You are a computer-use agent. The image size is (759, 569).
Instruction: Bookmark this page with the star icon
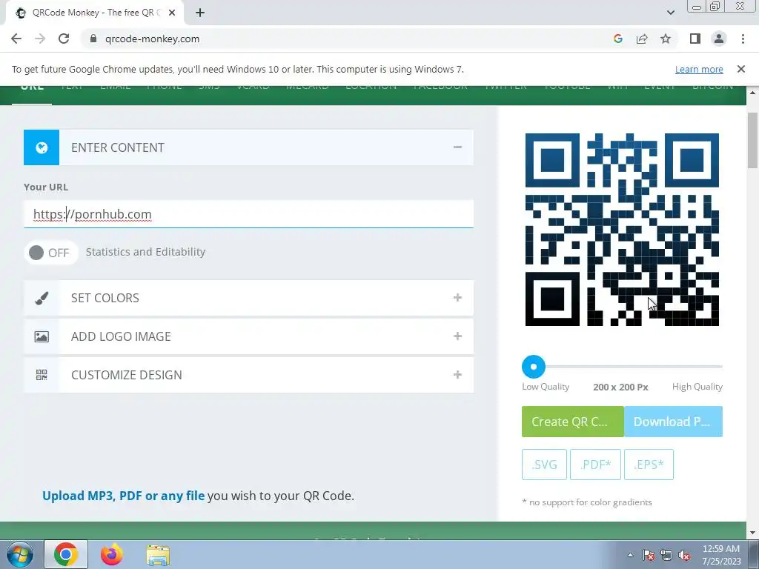666,39
